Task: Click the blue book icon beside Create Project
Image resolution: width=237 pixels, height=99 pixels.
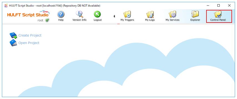Action: pyautogui.click(x=13, y=35)
